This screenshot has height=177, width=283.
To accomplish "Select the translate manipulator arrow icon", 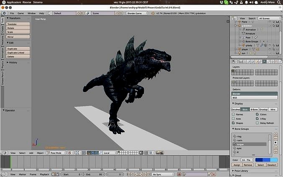I will point(93,153).
